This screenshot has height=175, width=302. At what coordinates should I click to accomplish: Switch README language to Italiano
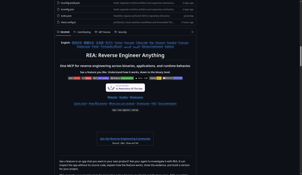click(x=169, y=47)
